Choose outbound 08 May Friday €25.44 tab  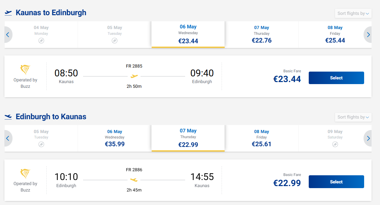[335, 35]
